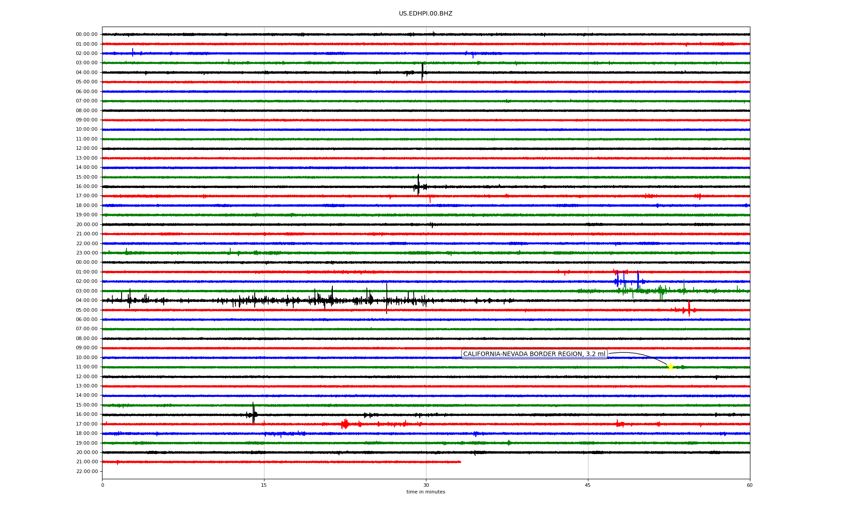Click the red burst on second 17:00:00 trace
The image size is (852, 532).
click(x=345, y=424)
